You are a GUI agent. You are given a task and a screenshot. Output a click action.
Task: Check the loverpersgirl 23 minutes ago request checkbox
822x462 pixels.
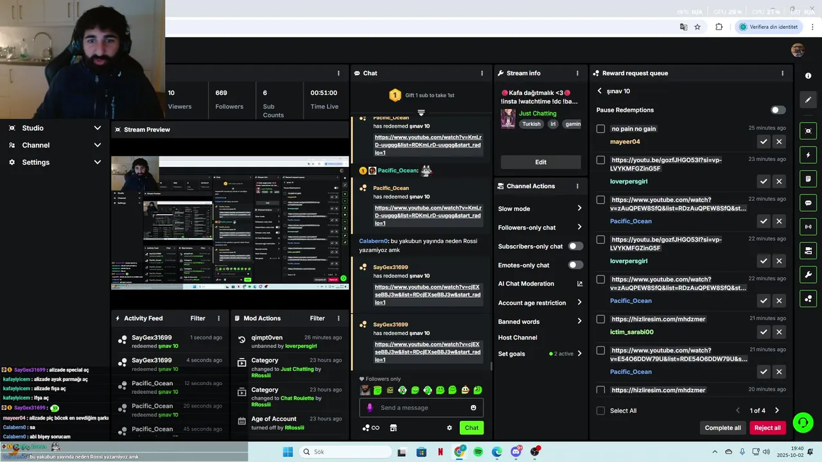[600, 160]
